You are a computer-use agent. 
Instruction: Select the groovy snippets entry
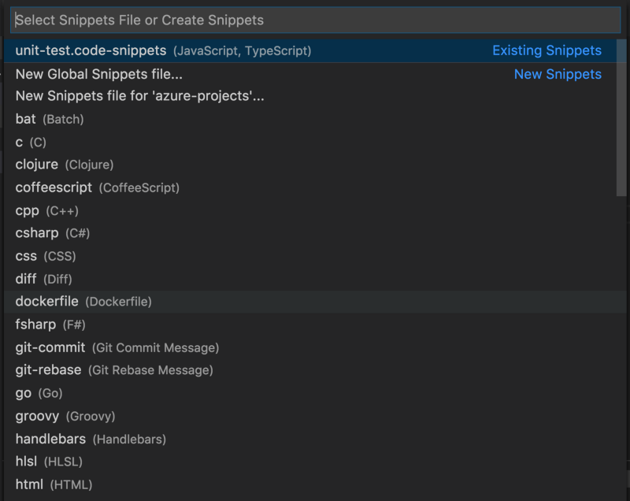pos(65,416)
